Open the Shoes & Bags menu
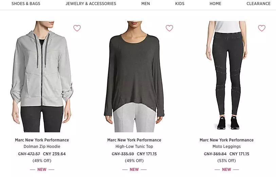276x177 pixels. point(26,4)
